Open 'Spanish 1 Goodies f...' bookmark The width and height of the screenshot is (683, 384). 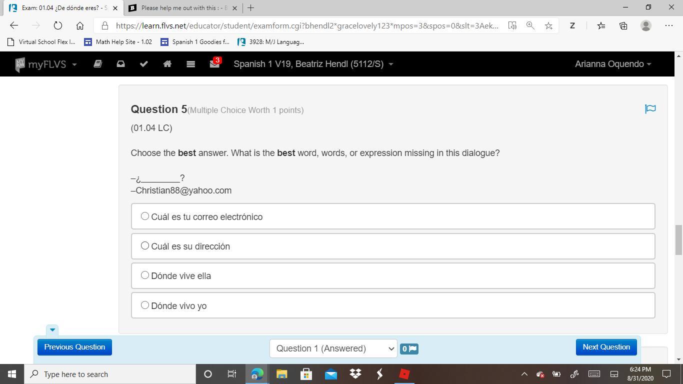click(x=195, y=42)
